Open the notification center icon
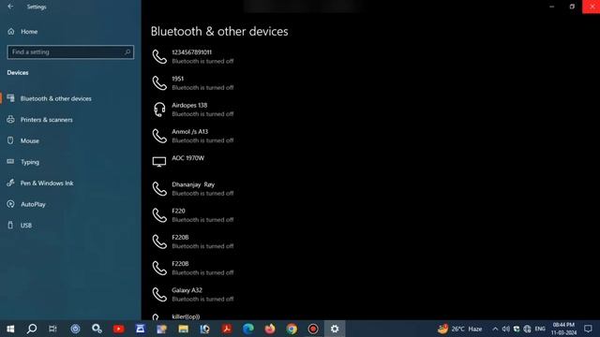 (588, 329)
